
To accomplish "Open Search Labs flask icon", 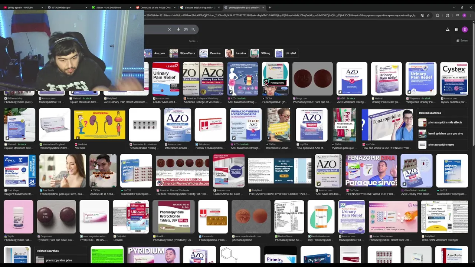I will coord(448,29).
